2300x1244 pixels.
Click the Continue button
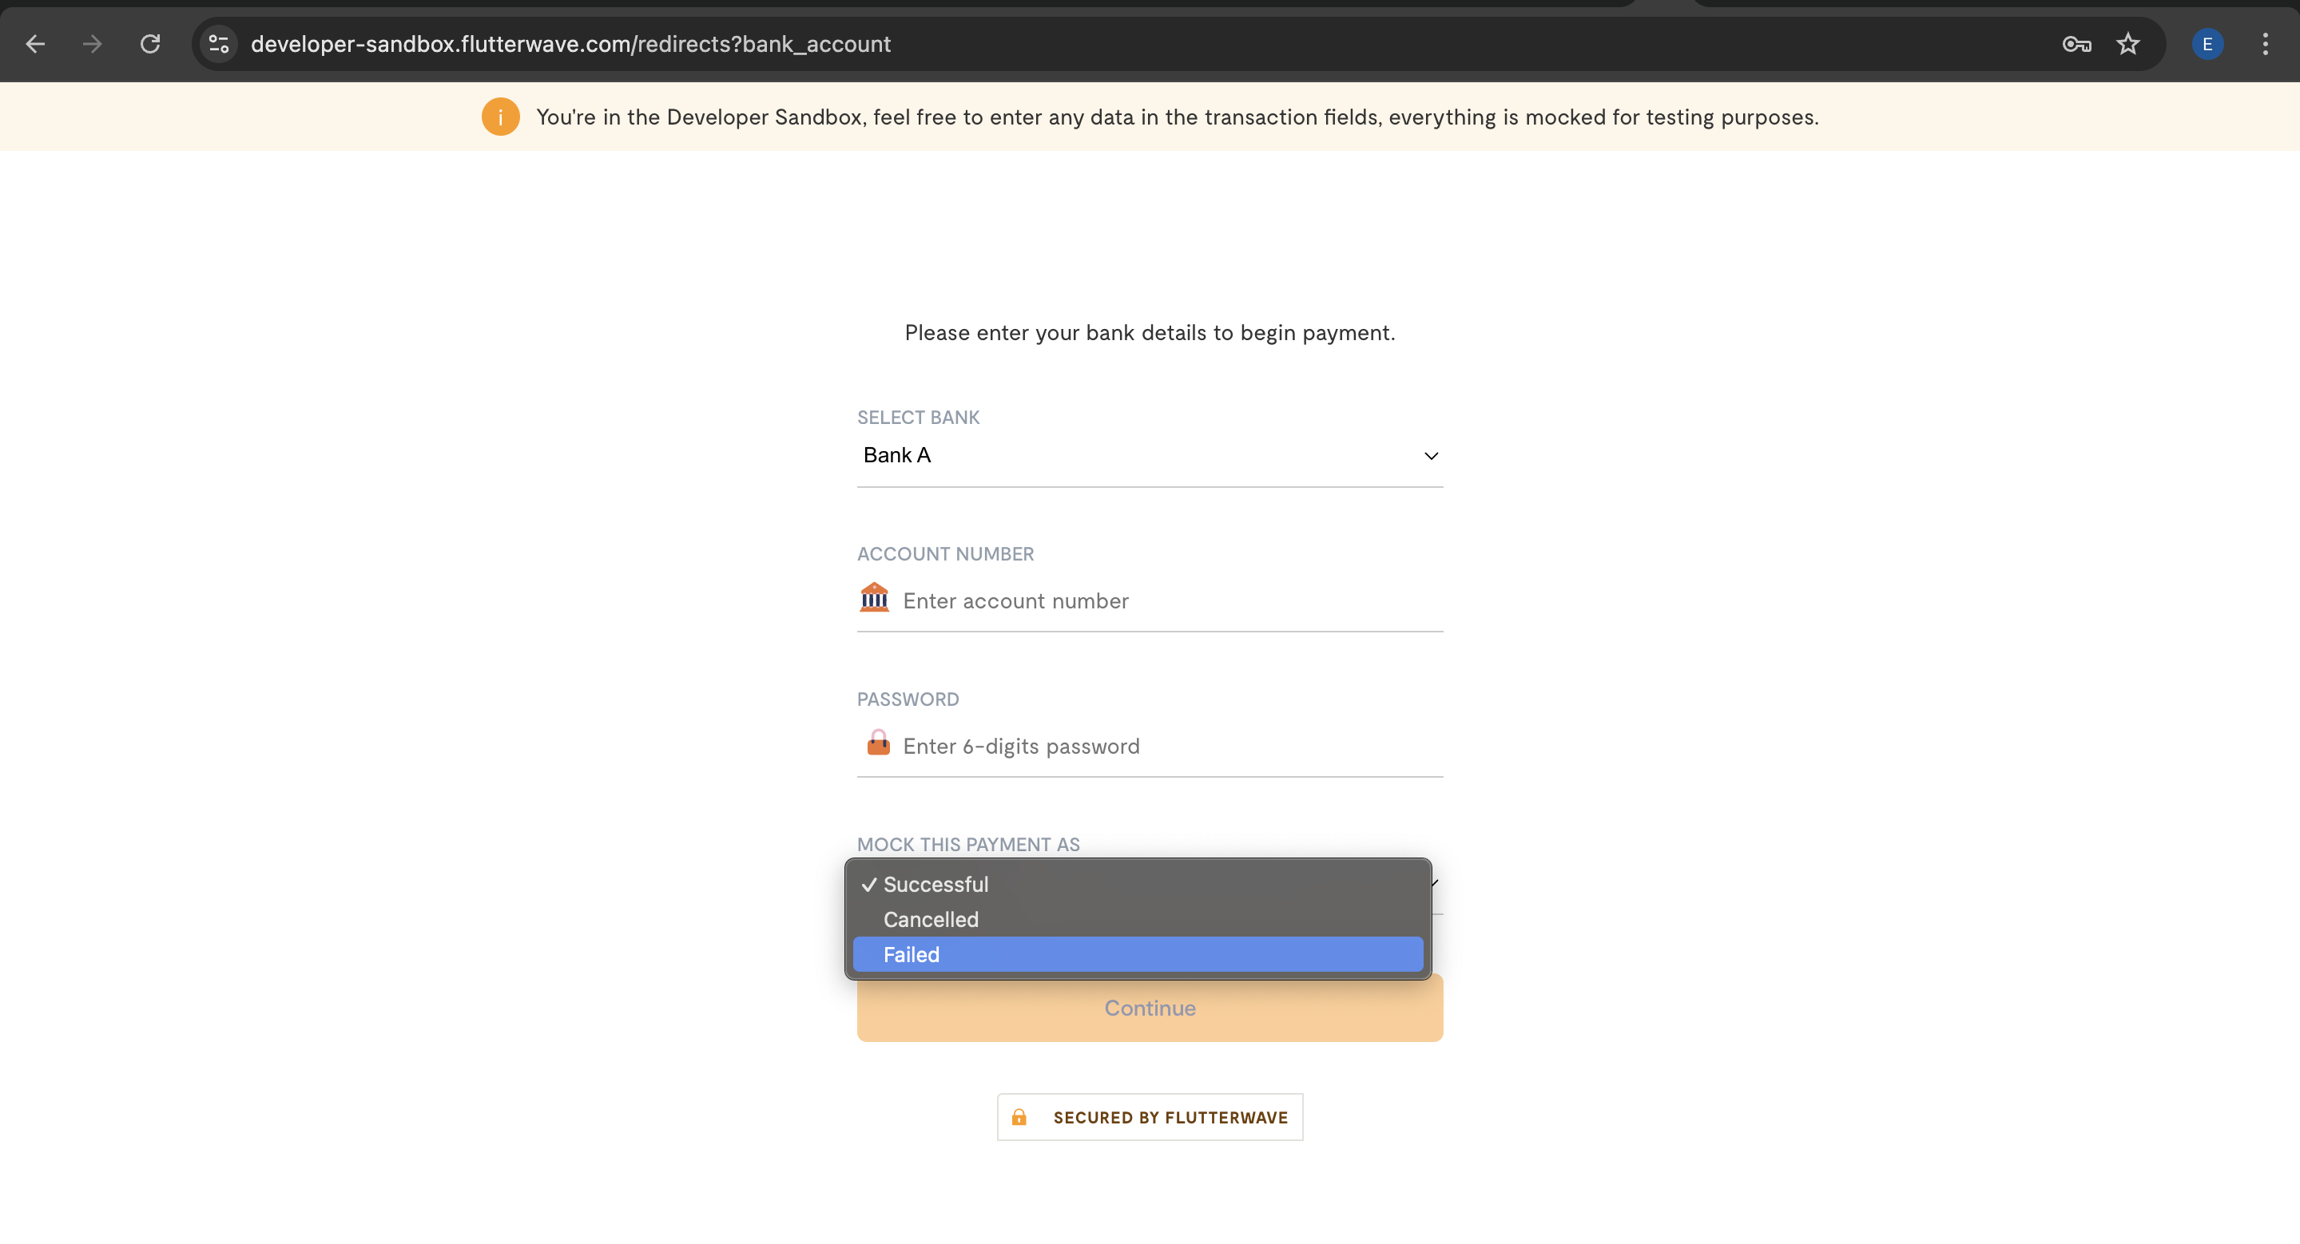click(1150, 1008)
